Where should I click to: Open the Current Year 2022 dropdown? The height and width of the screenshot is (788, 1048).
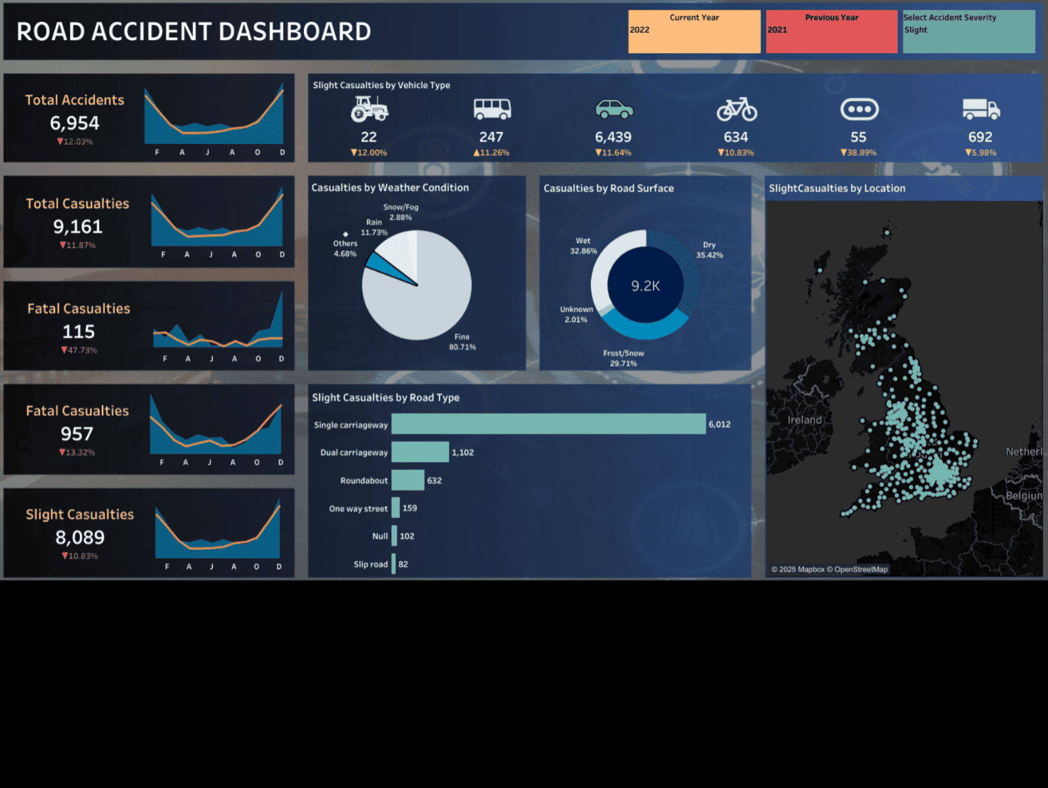(x=693, y=32)
